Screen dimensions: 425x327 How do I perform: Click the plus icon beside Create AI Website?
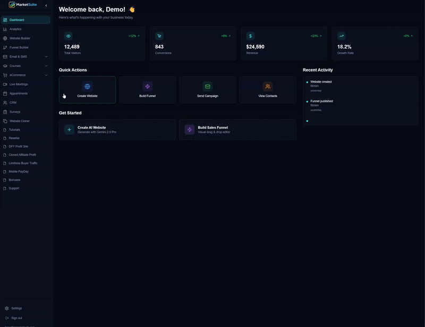pos(69,130)
